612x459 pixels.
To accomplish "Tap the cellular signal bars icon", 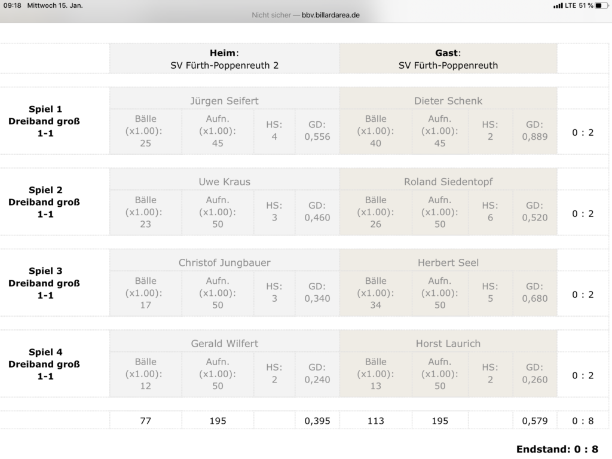I will pos(558,5).
